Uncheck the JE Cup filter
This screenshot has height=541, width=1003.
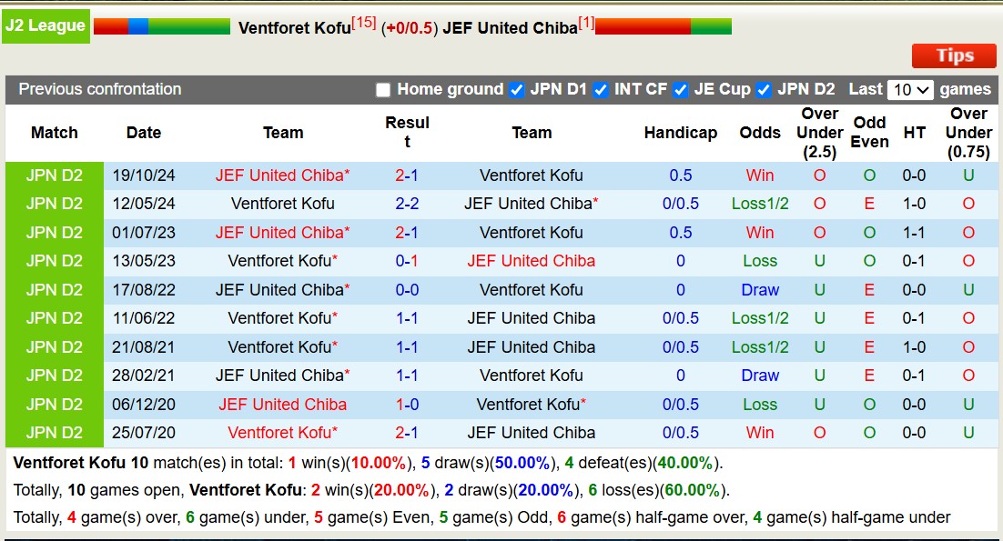680,89
